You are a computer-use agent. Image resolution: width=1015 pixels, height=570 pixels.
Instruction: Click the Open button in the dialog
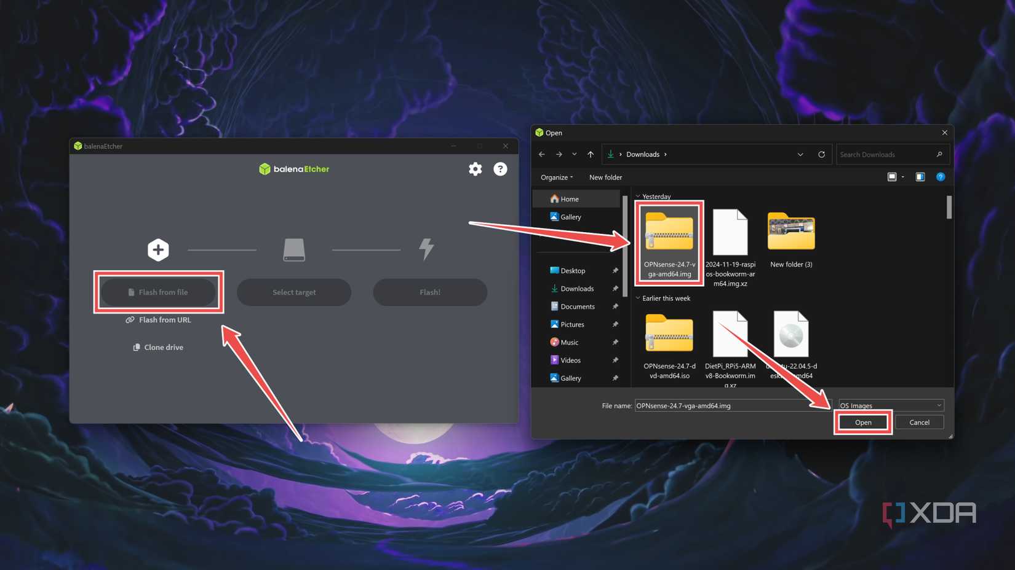(863, 423)
